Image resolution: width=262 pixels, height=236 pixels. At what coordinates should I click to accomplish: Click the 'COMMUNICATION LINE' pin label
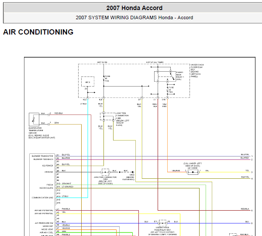pyautogui.click(x=42, y=198)
